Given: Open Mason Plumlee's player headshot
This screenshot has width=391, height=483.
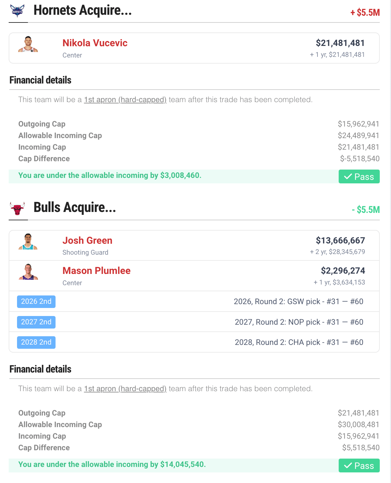Looking at the screenshot, I should tap(28, 272).
